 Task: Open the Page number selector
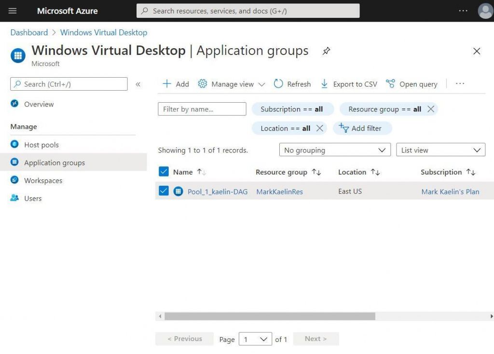tap(255, 339)
